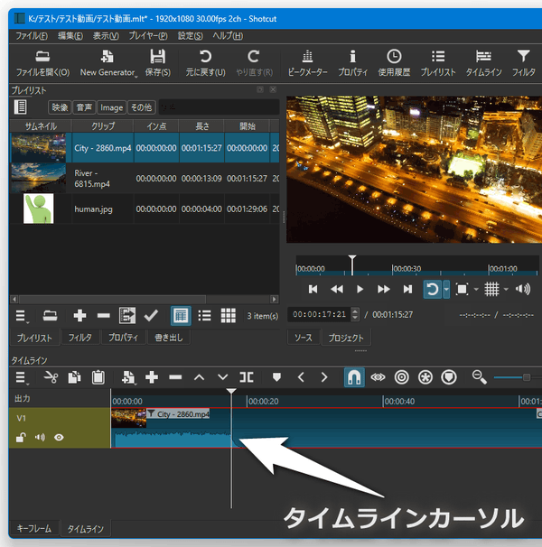Toggle the player loop button
542x547 pixels.
(x=432, y=289)
